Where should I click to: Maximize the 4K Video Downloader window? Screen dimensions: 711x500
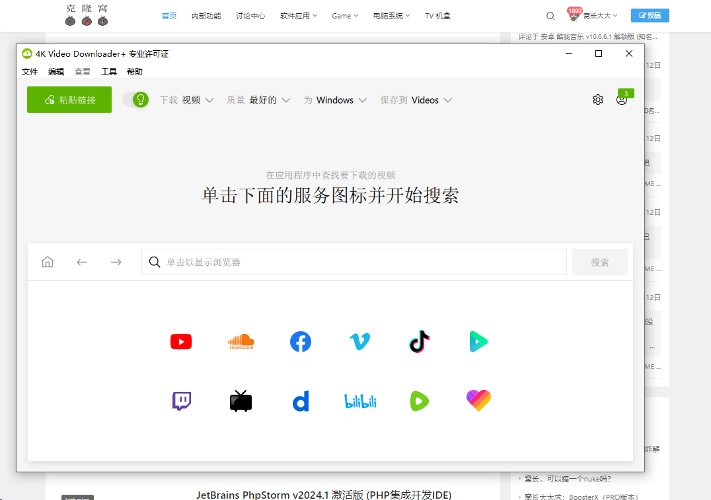click(599, 53)
